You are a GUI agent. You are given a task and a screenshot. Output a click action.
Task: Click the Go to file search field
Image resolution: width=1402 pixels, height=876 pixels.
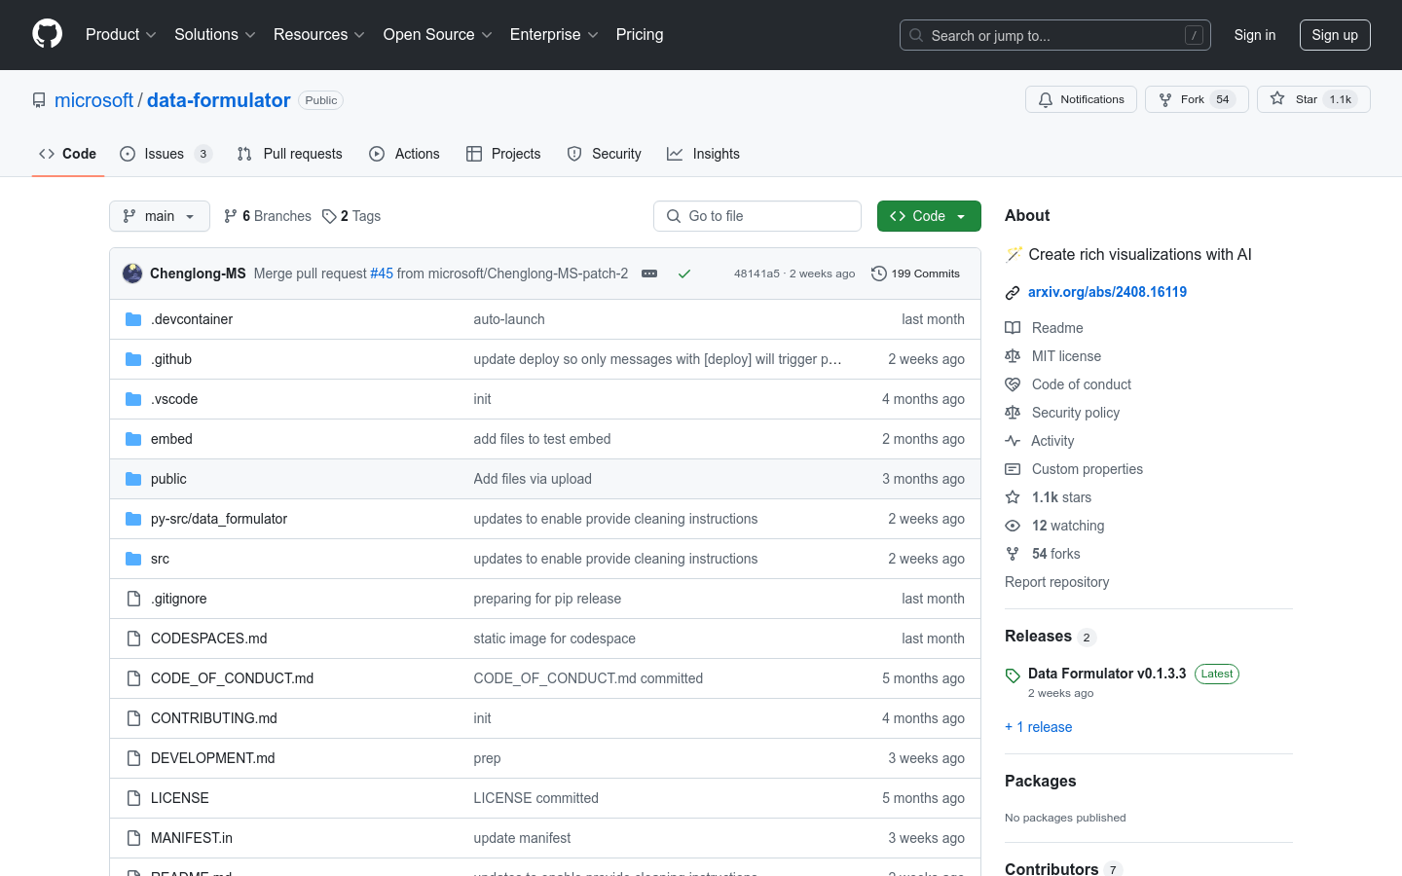757,216
